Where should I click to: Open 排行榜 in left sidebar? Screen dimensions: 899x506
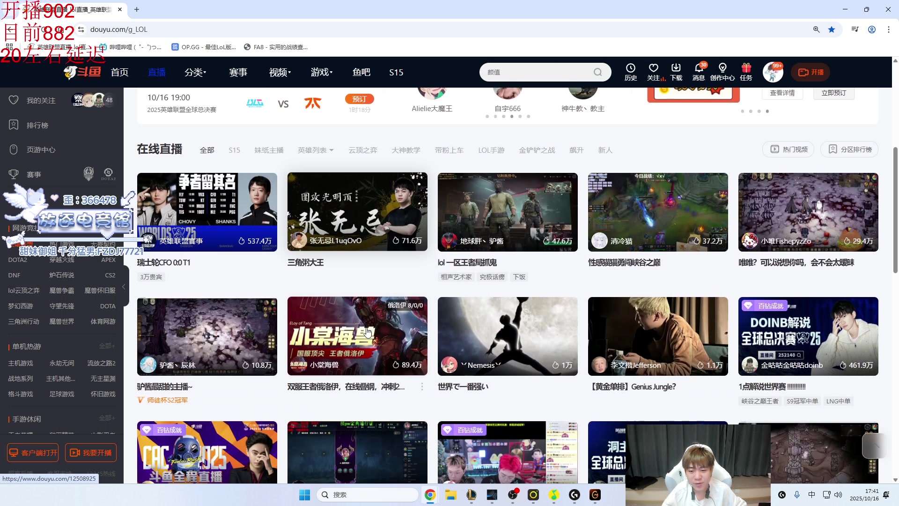click(37, 125)
